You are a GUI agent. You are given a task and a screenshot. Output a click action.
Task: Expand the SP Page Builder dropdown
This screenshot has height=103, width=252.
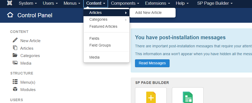coord(215,3)
